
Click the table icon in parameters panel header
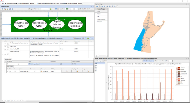coord(85,38)
